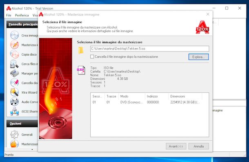Viewport: 249px width, 162px height.
Task: Open the Masterizzazione flame options icon
Action: coord(14,144)
